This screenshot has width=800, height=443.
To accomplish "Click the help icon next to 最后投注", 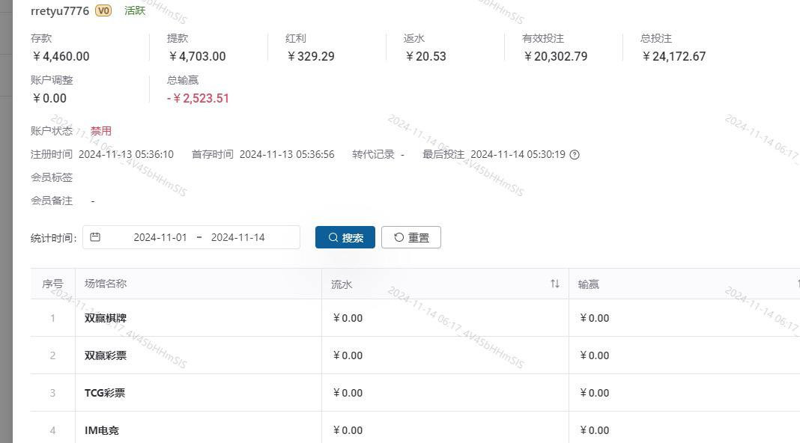I will 575,154.
